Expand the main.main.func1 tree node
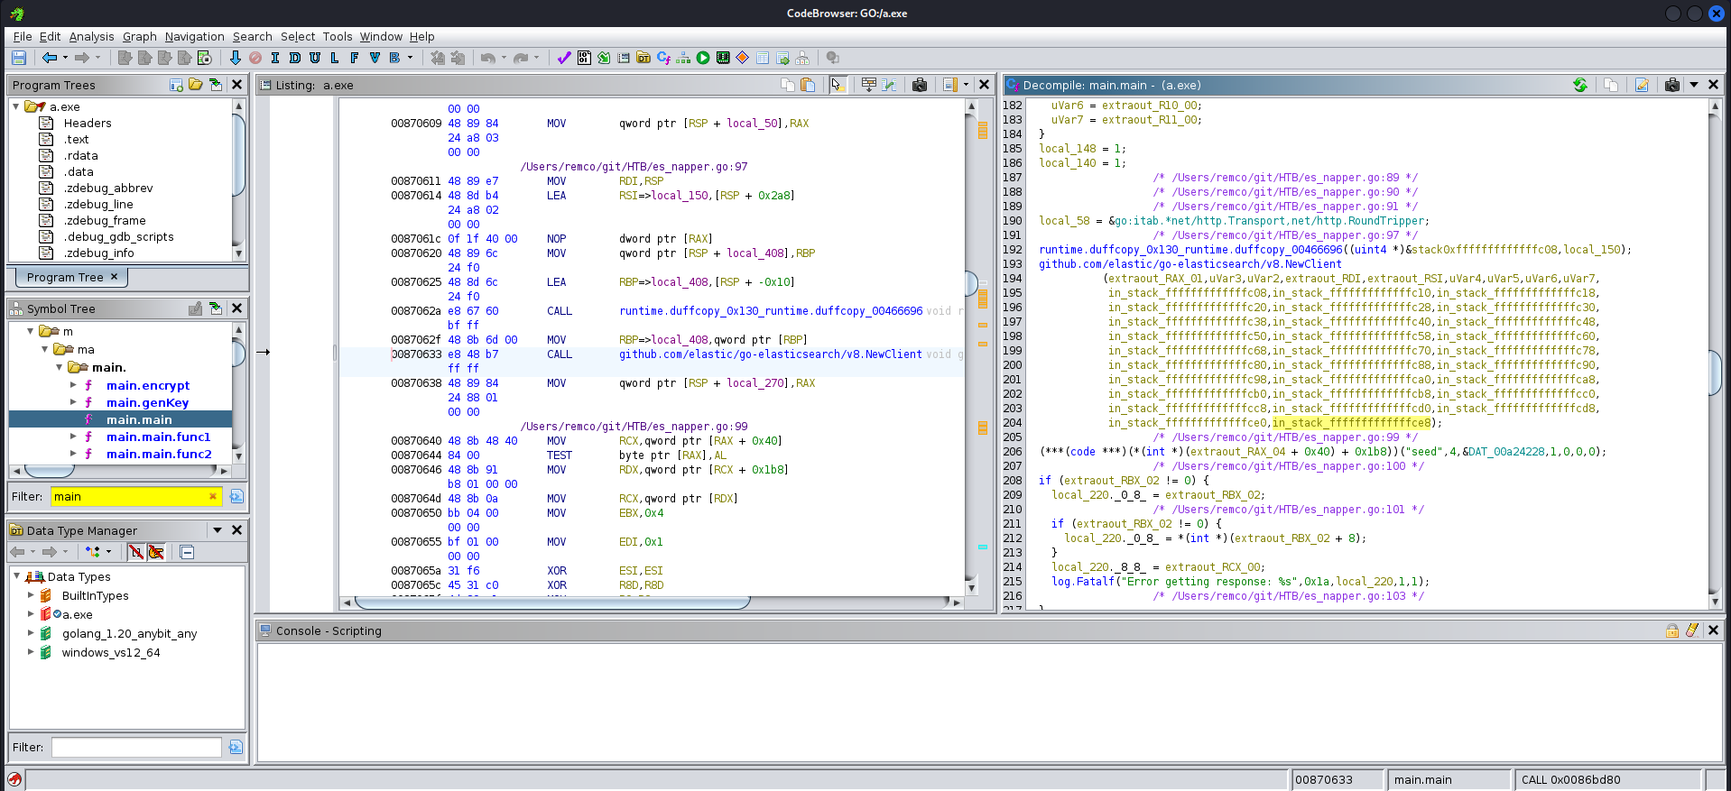Viewport: 1731px width, 791px height. (74, 437)
